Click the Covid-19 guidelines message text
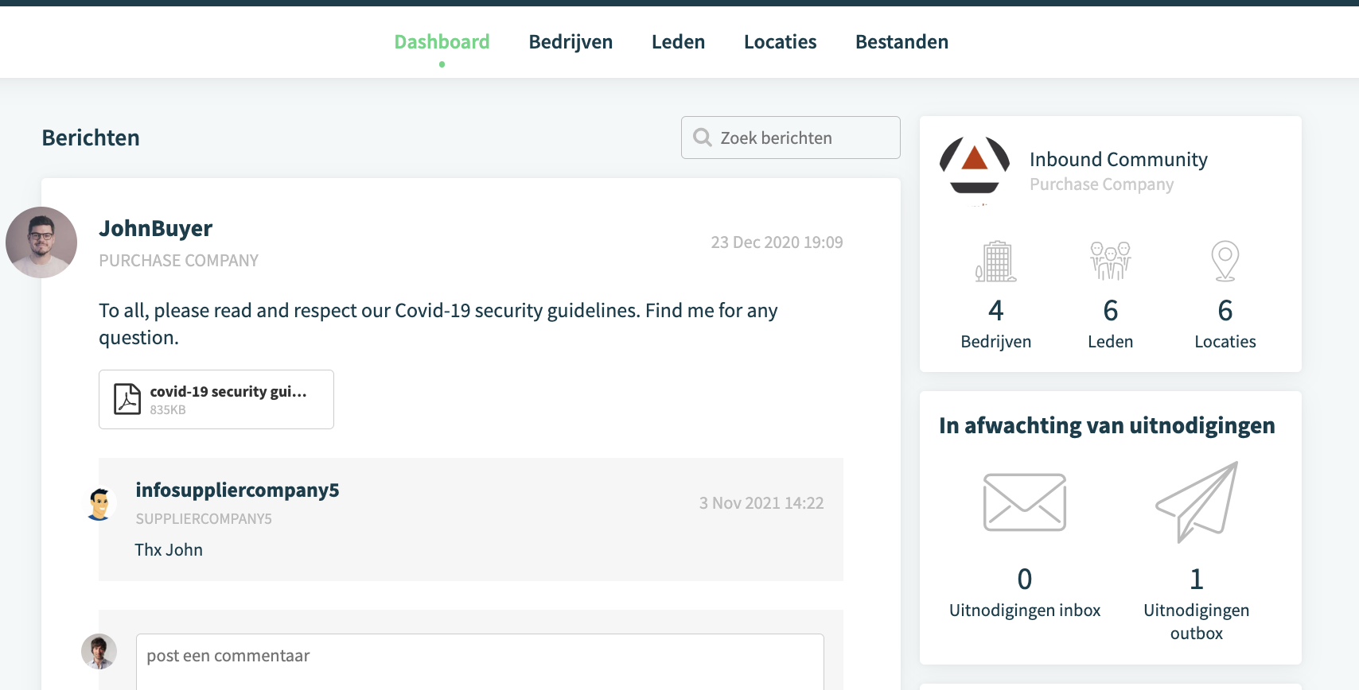 click(x=438, y=324)
